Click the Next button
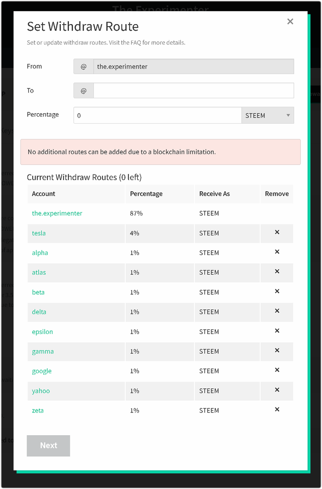322x489 pixels. pos(48,446)
